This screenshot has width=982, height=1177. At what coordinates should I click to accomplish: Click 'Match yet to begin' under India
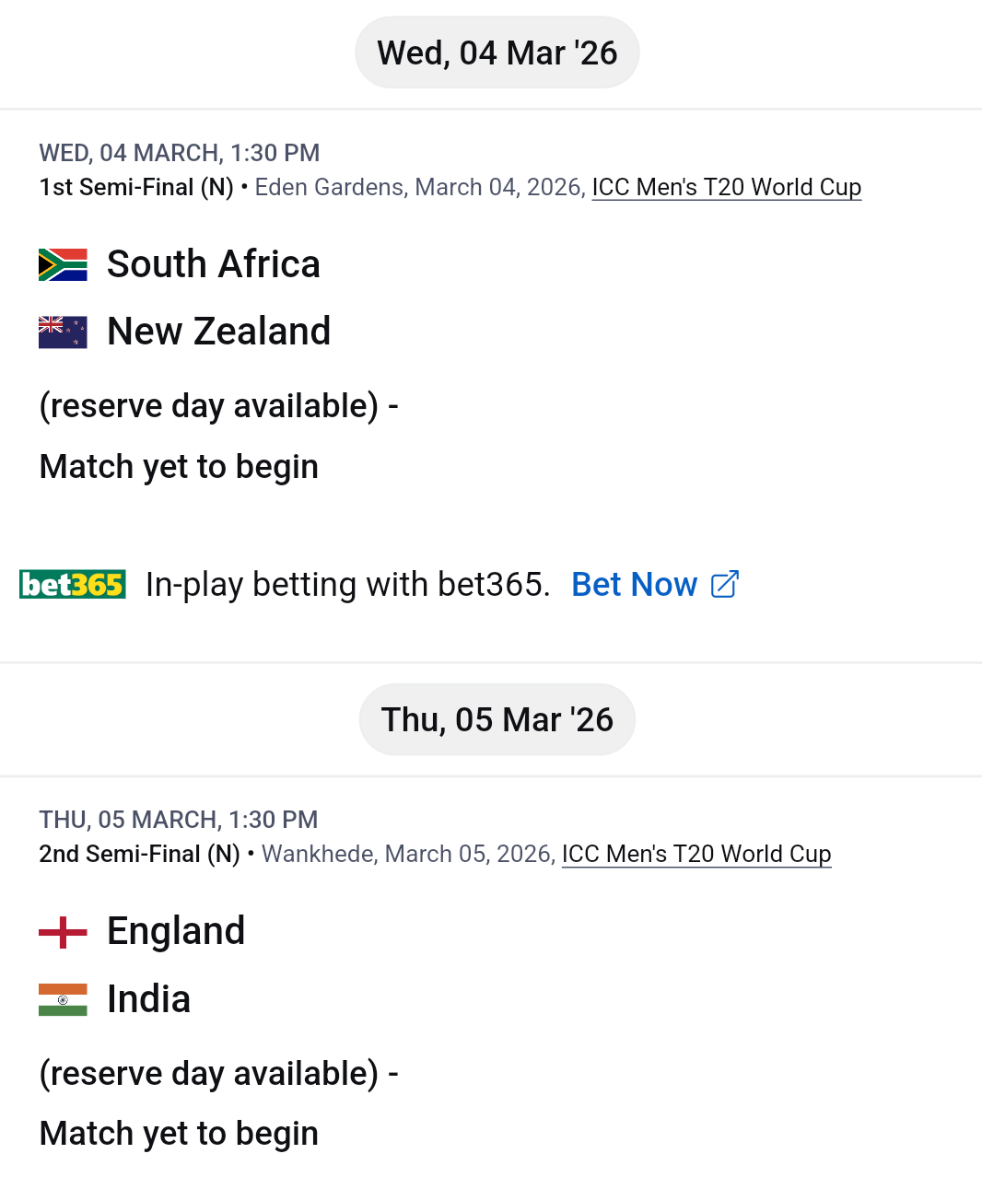pos(179,1134)
